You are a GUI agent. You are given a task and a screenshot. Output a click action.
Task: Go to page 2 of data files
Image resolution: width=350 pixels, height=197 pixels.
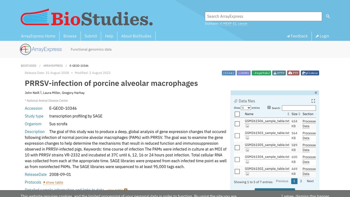pos(301,181)
